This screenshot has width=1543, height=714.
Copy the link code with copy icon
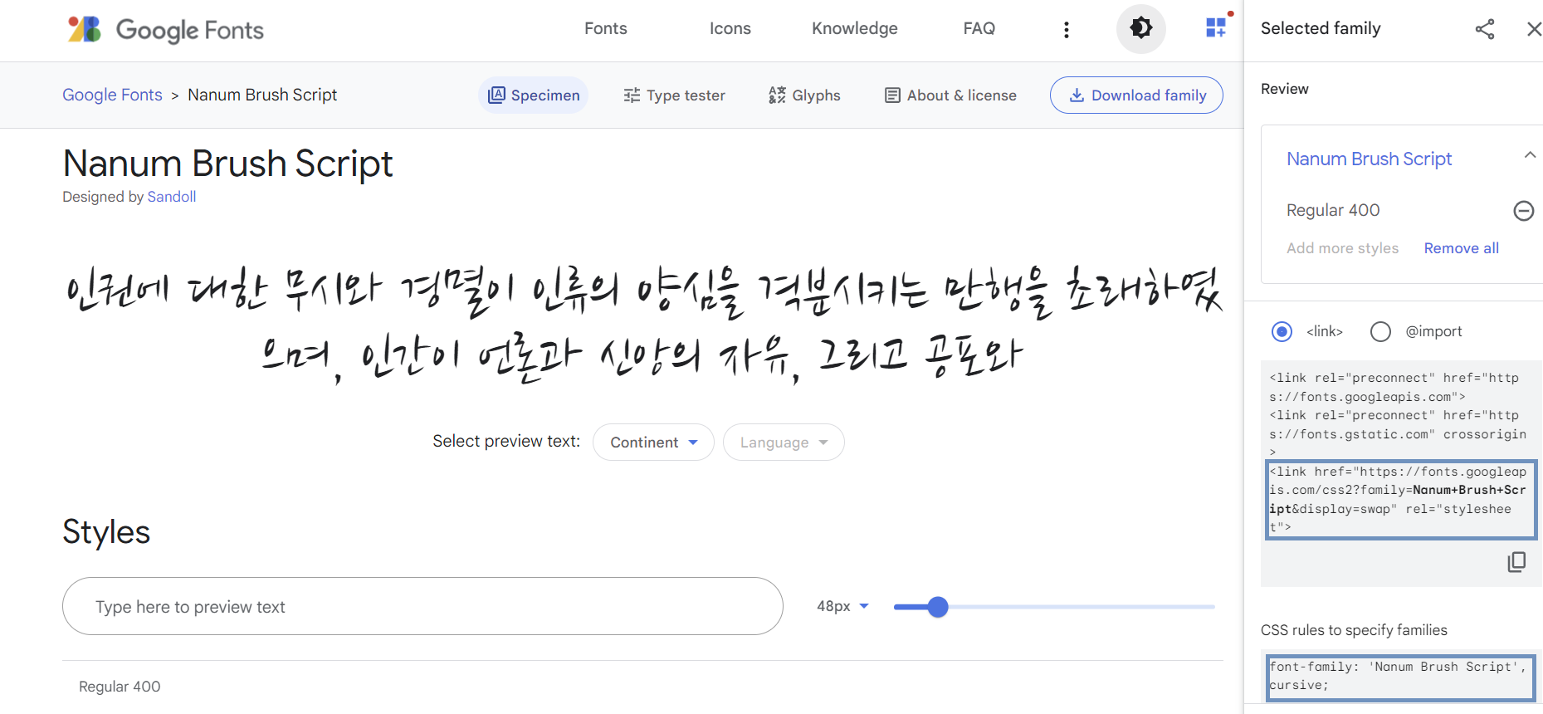pyautogui.click(x=1516, y=562)
